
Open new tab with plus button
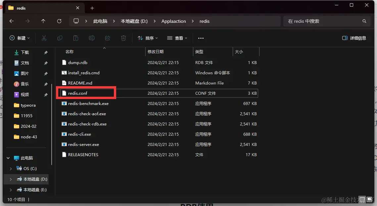(92, 8)
